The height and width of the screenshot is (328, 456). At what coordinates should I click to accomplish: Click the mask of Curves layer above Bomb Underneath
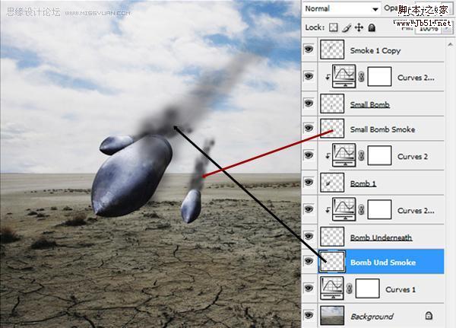[x=379, y=209]
